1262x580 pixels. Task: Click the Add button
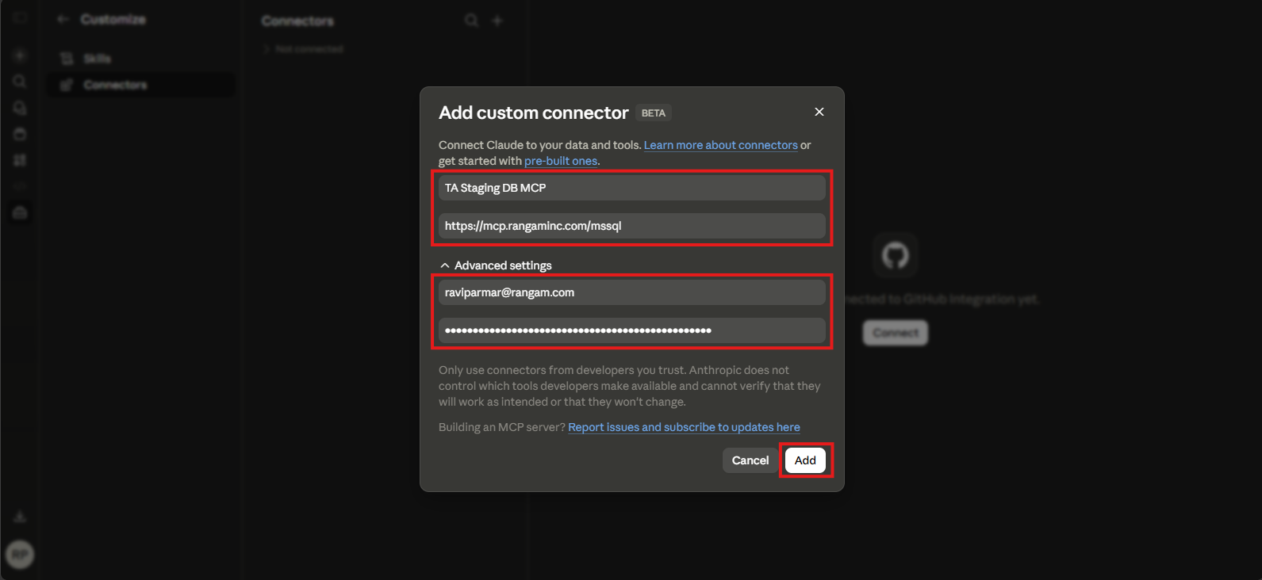click(x=805, y=460)
